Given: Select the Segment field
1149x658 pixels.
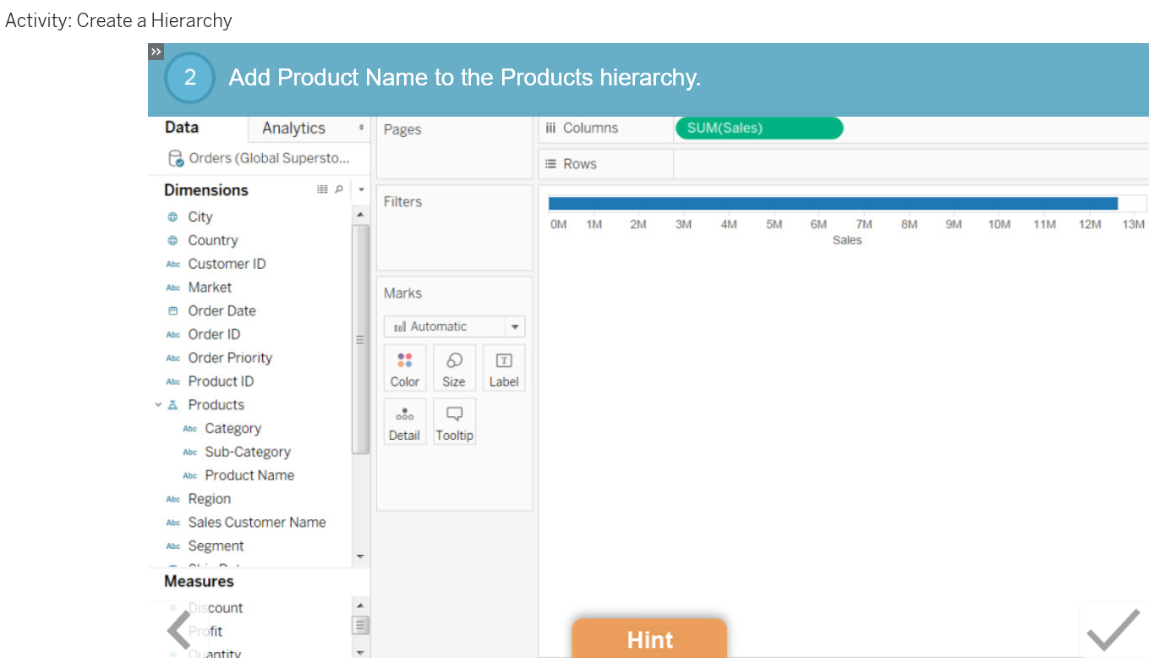Looking at the screenshot, I should pos(216,546).
